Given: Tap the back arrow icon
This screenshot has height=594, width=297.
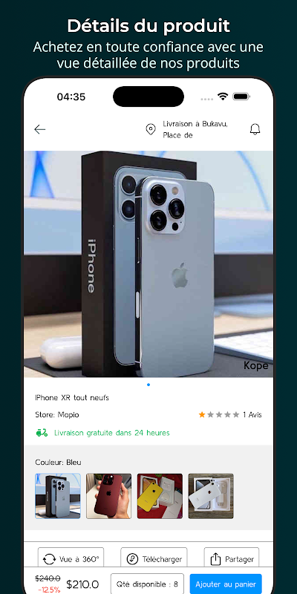Looking at the screenshot, I should coord(40,129).
